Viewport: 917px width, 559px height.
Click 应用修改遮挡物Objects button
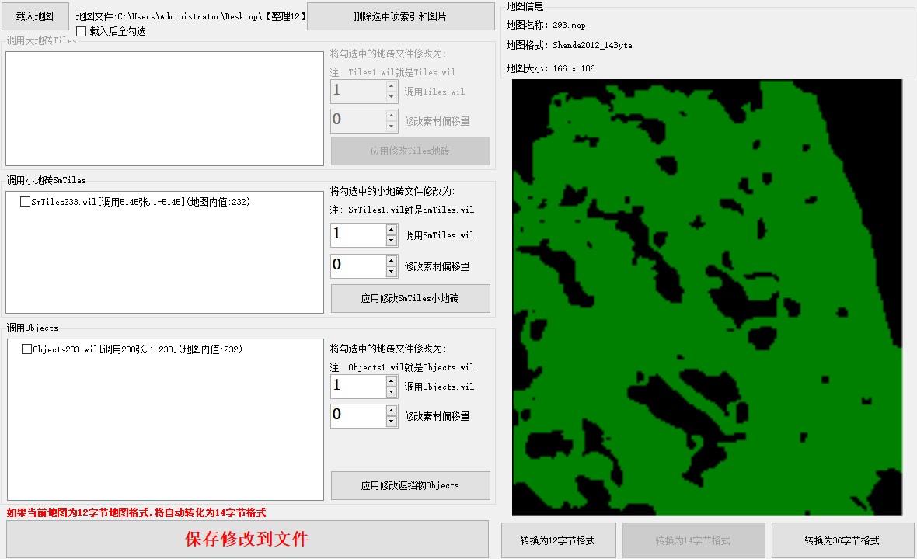[x=410, y=485]
